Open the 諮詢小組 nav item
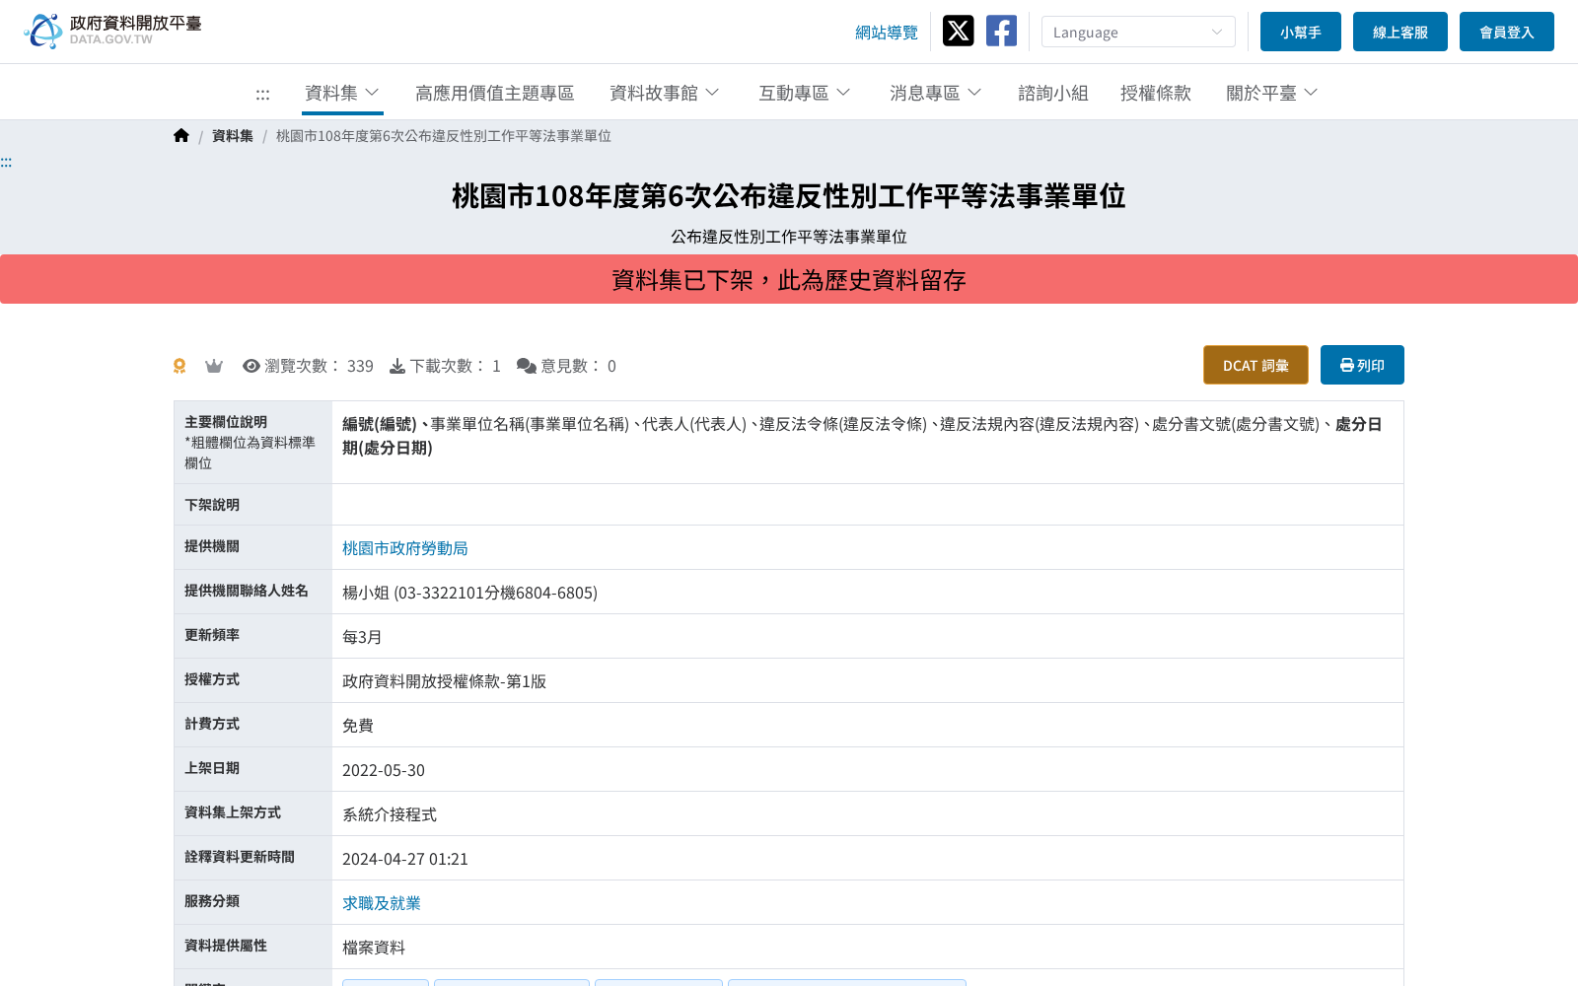The height and width of the screenshot is (986, 1578). tap(1053, 93)
